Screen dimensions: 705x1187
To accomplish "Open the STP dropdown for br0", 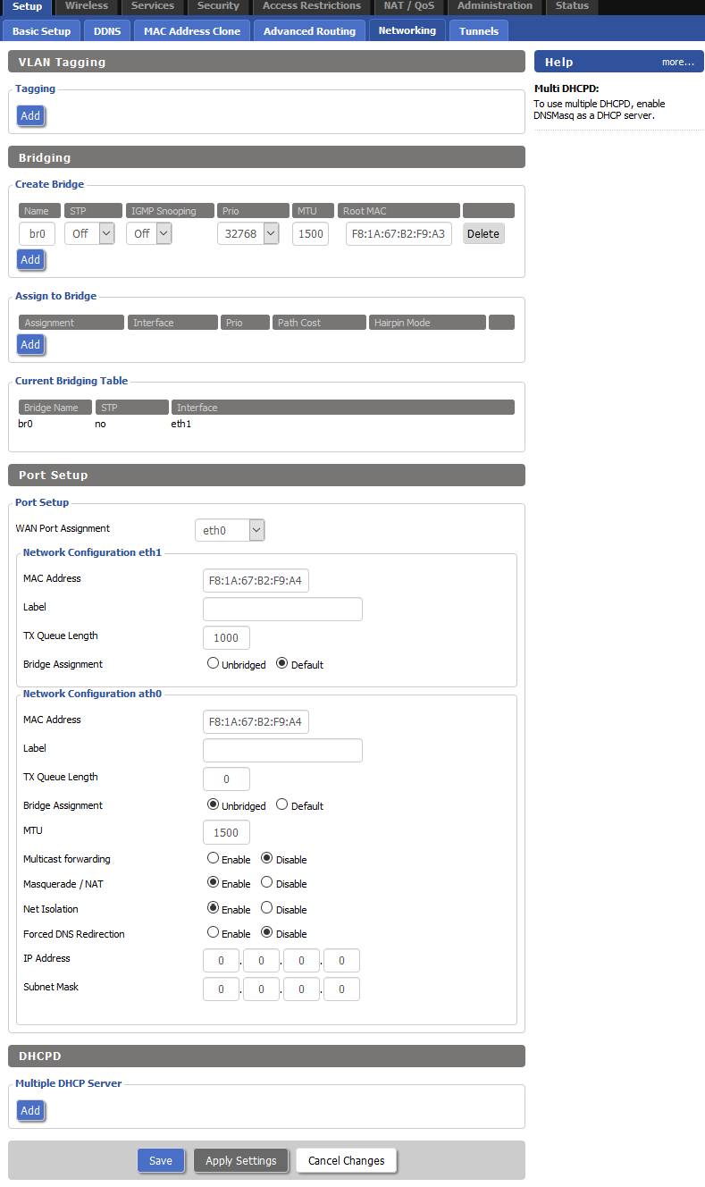I will pos(89,233).
